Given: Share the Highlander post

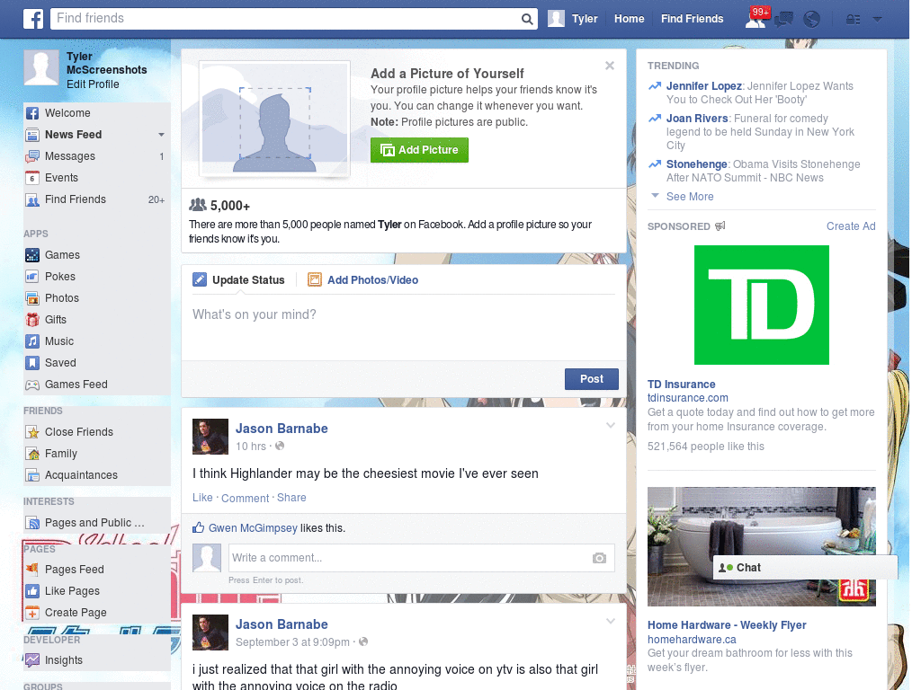Looking at the screenshot, I should pos(291,498).
